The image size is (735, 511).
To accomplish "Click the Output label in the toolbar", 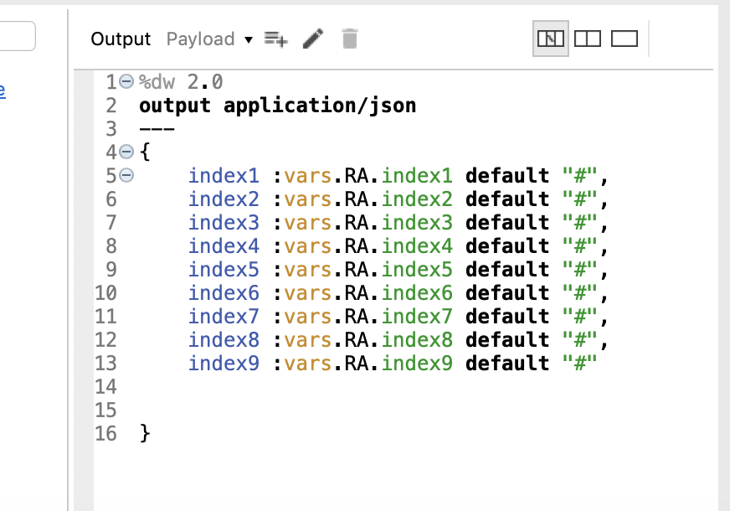I will pyautogui.click(x=121, y=39).
